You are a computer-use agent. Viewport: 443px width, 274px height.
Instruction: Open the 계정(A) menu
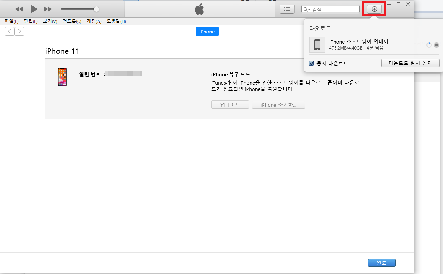click(94, 21)
